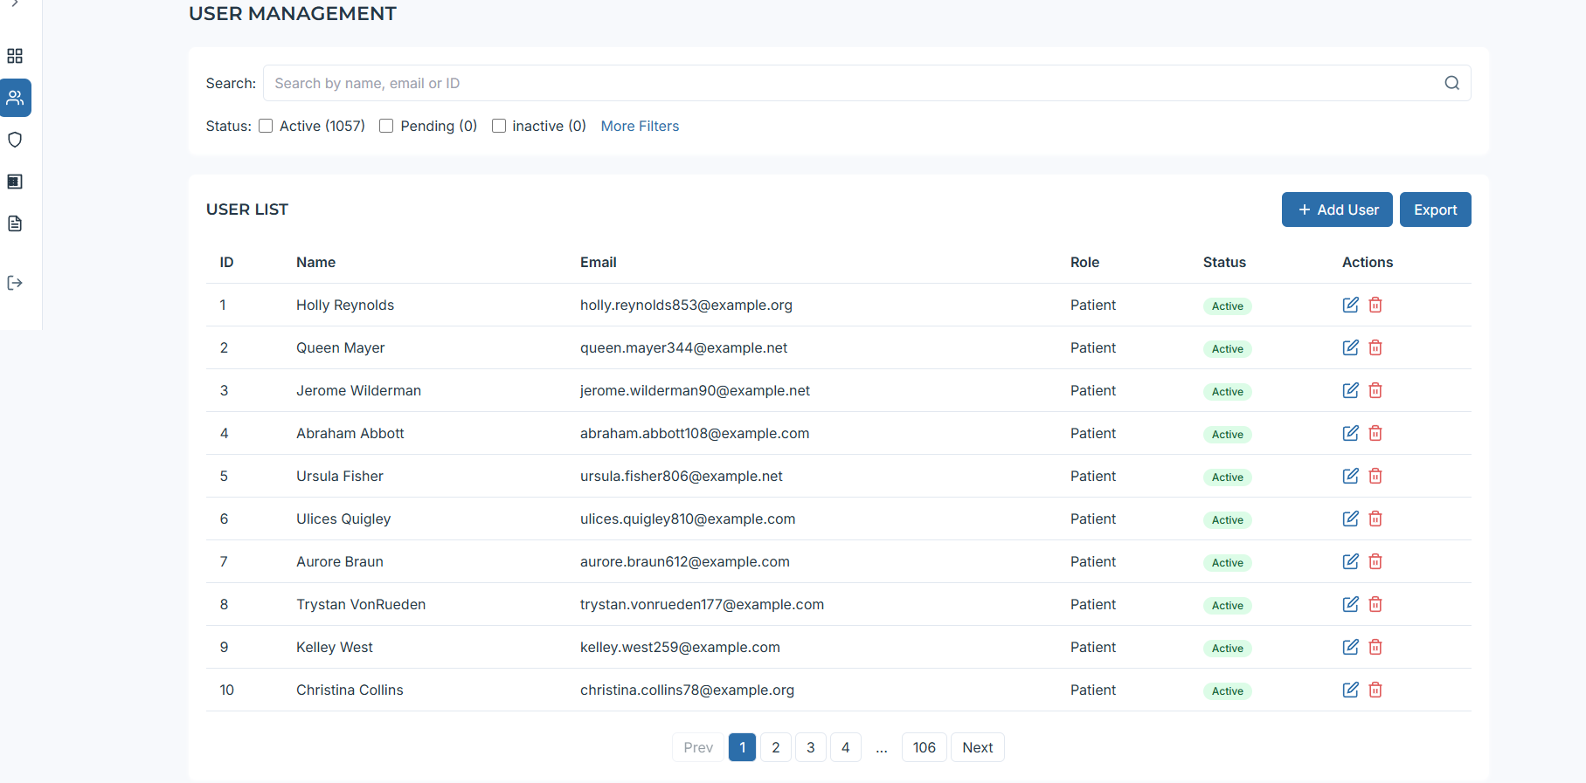Export the user list

[1435, 209]
